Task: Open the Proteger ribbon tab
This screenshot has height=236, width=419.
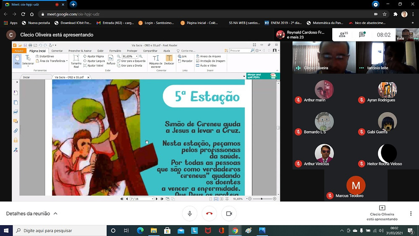Action: pyautogui.click(x=132, y=51)
